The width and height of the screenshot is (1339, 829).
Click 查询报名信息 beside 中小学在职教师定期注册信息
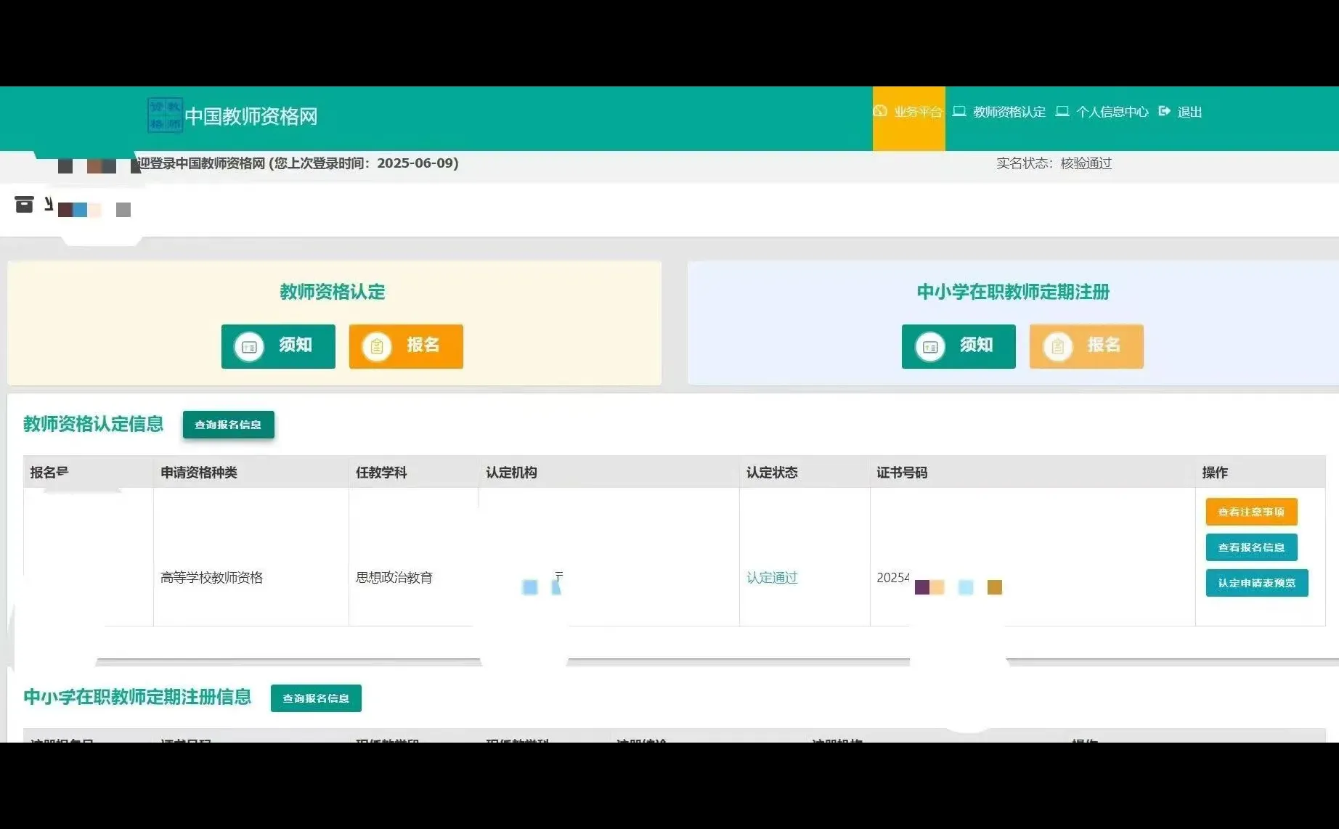[315, 698]
